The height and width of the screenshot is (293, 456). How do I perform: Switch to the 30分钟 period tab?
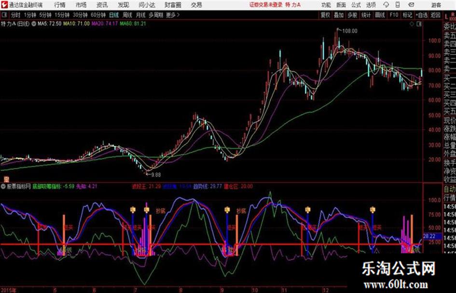point(80,15)
